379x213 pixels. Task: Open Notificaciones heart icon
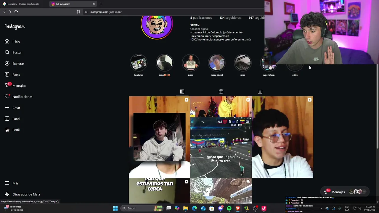click(x=7, y=97)
